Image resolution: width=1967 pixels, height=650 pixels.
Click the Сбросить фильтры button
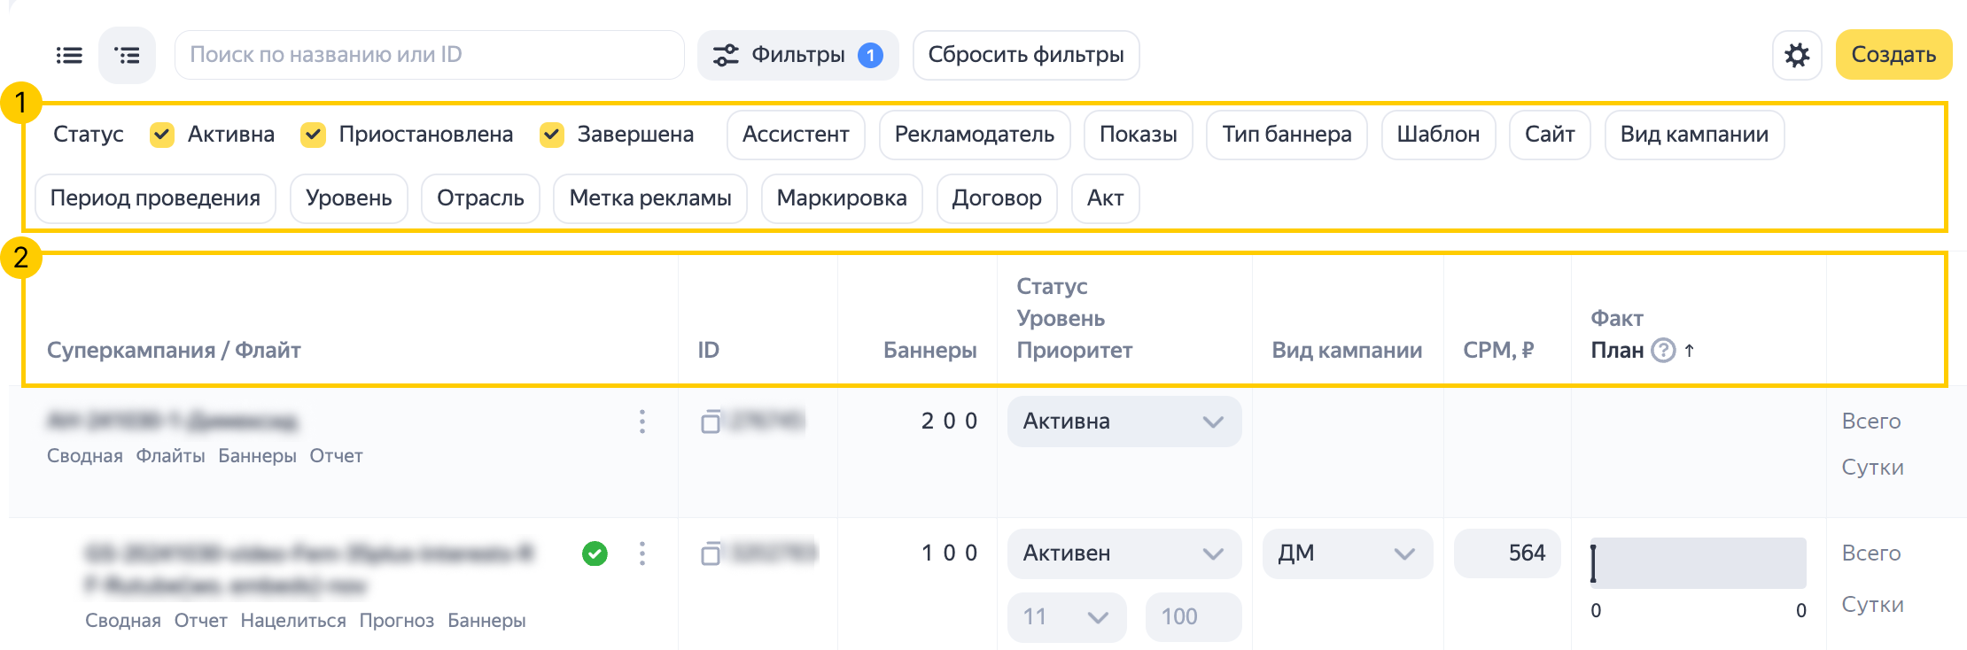pyautogui.click(x=1025, y=55)
